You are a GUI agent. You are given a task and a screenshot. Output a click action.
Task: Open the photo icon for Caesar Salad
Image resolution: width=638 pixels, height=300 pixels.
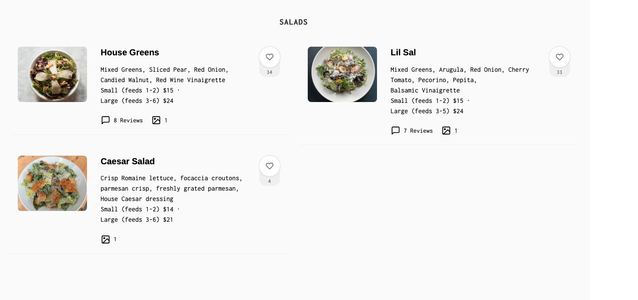click(106, 239)
